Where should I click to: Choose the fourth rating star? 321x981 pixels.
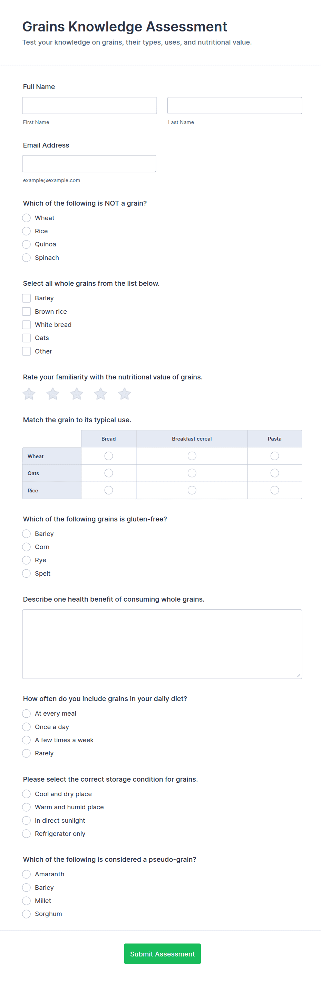click(x=101, y=394)
